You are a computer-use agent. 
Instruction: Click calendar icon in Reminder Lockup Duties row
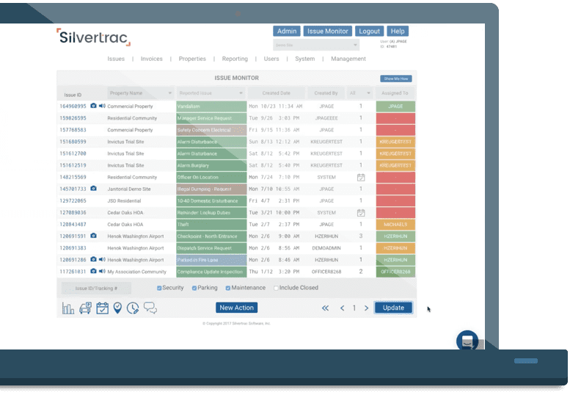click(361, 212)
